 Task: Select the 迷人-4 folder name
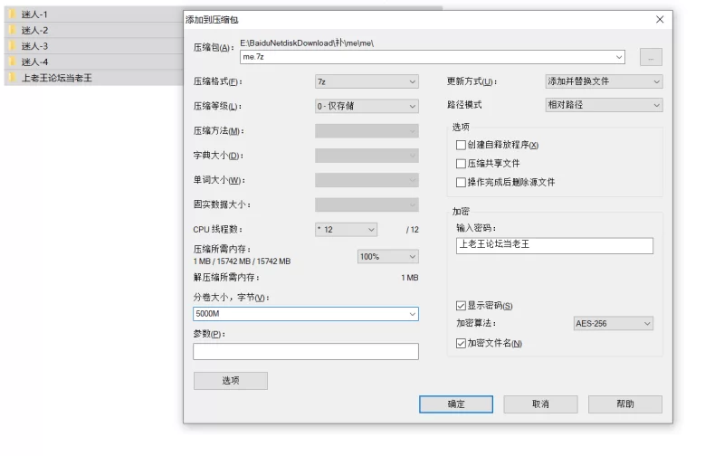pyautogui.click(x=34, y=62)
